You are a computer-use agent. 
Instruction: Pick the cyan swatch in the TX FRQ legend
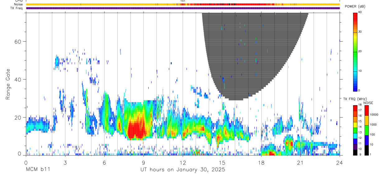click(355, 136)
